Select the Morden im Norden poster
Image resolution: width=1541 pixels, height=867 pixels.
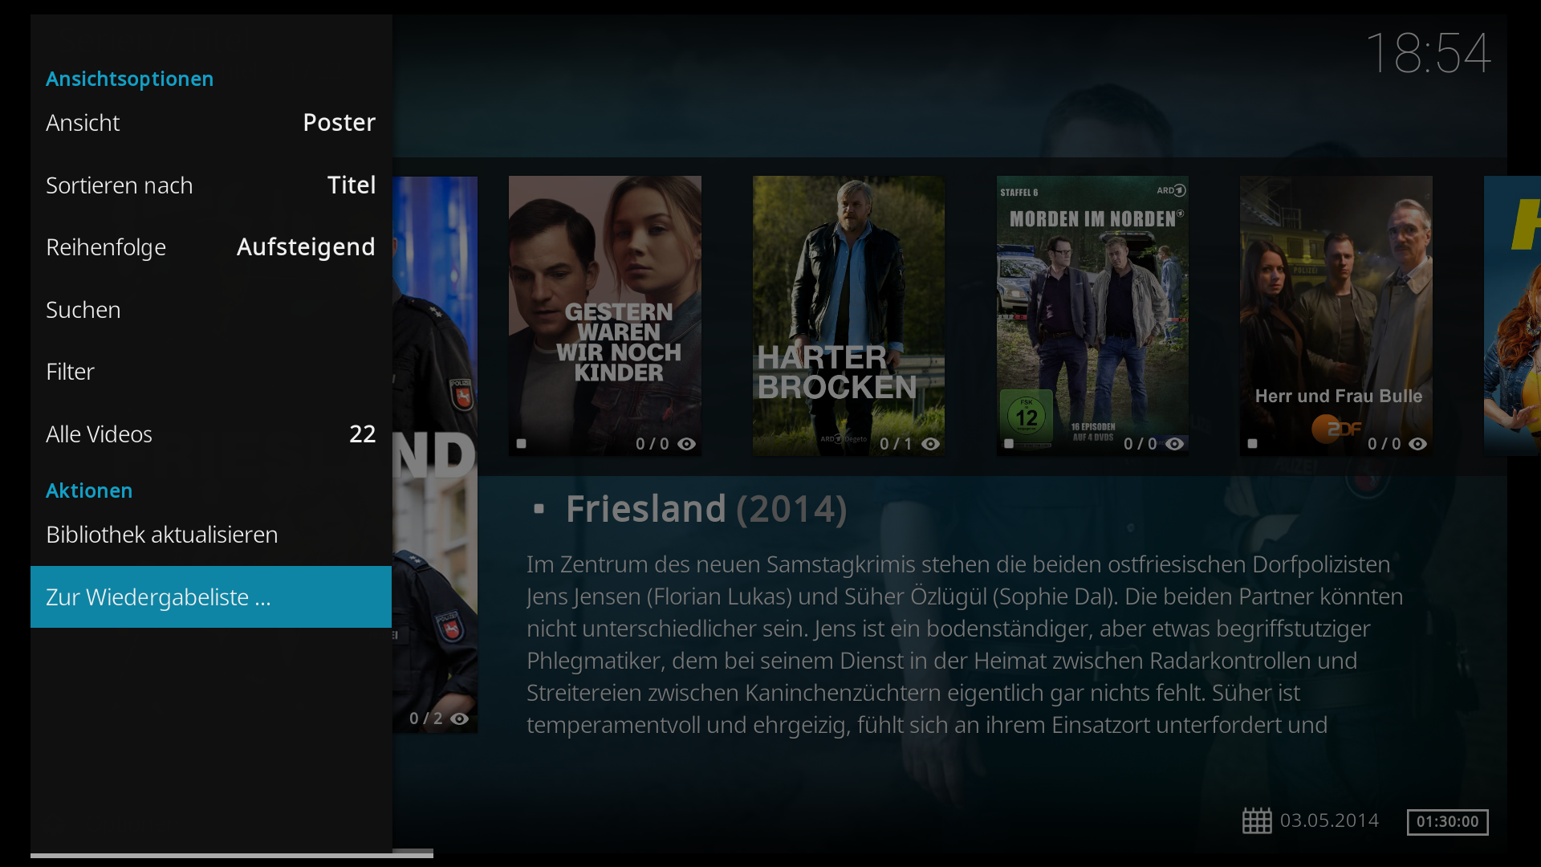[1092, 316]
